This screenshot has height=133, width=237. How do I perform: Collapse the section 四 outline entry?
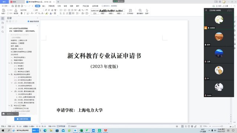9,74
